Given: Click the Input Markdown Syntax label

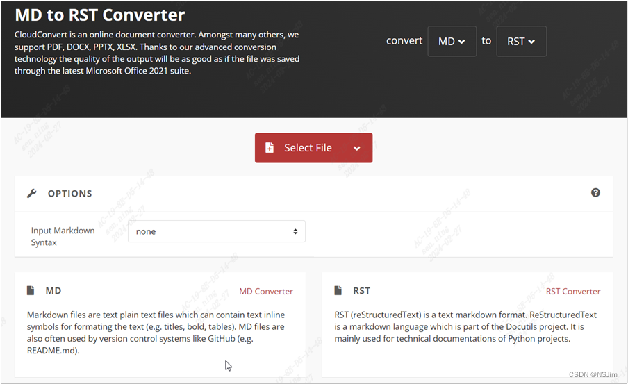Looking at the screenshot, I should tap(63, 236).
